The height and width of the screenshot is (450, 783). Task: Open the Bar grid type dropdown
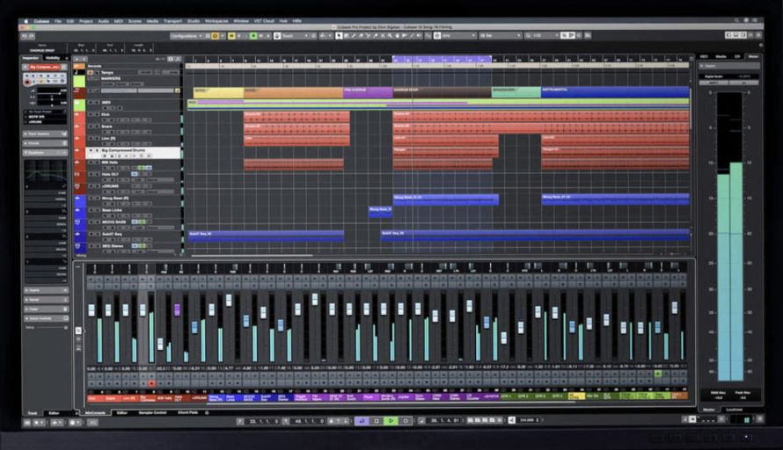tap(500, 36)
